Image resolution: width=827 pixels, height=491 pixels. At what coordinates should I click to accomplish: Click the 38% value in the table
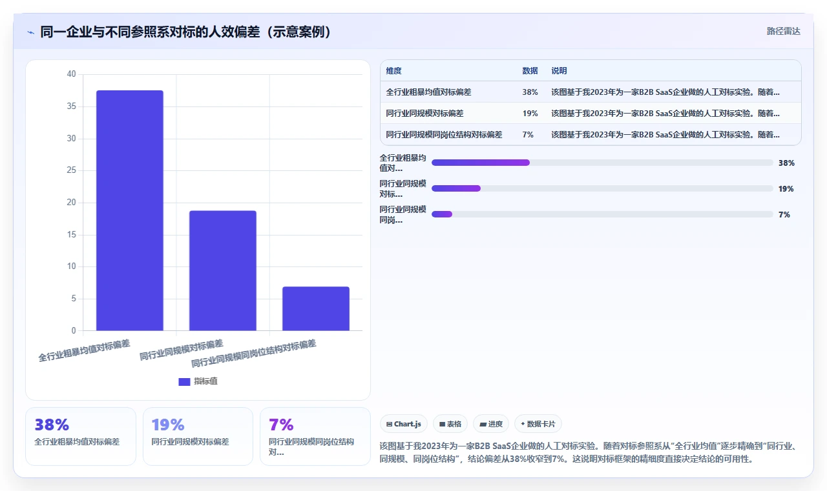pos(530,92)
